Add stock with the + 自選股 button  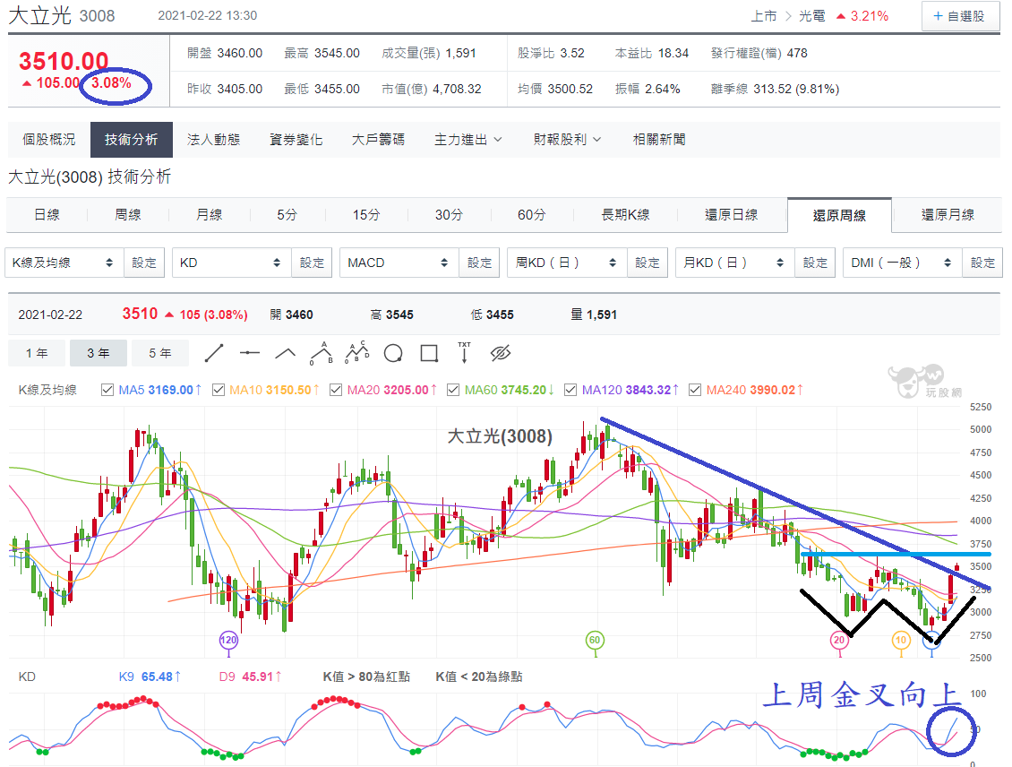pos(960,16)
